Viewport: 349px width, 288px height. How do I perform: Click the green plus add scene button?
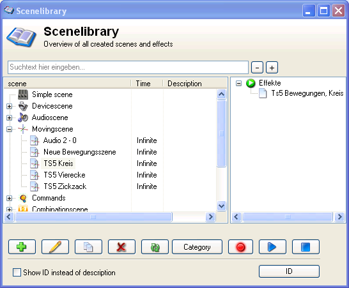tap(22, 247)
